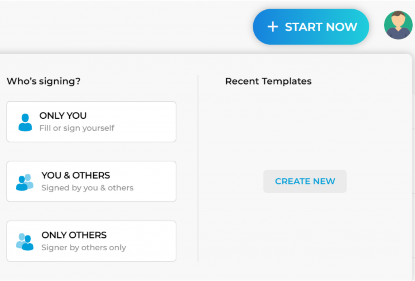Select YOU & OTHERS as signers
The width and height of the screenshot is (415, 281).
point(91,181)
